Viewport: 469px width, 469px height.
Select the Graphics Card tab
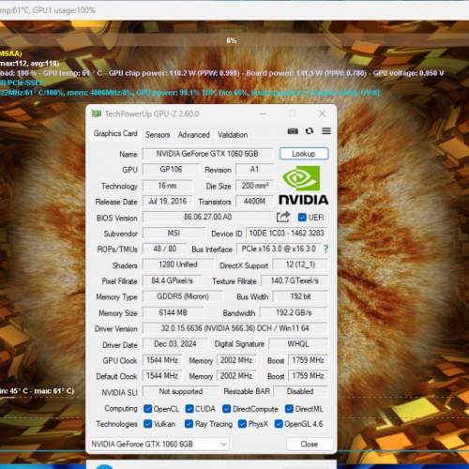[x=115, y=133]
